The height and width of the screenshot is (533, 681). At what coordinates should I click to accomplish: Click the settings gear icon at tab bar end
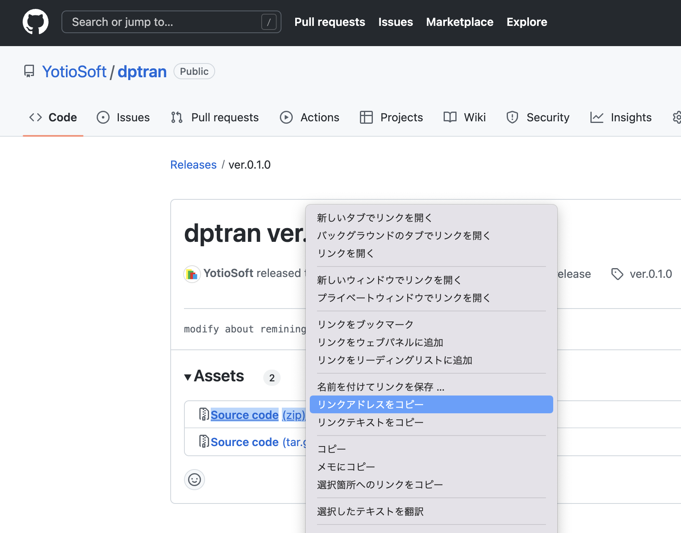[677, 117]
